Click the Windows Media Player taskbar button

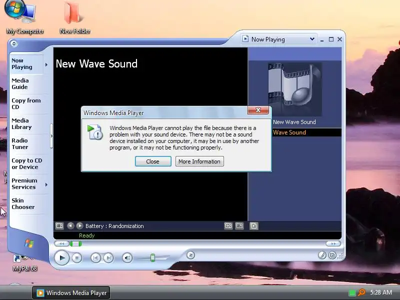71,293
